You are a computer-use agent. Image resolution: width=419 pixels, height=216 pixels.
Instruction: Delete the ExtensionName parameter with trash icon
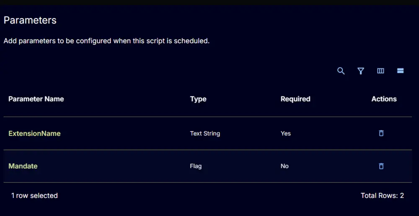pos(381,133)
